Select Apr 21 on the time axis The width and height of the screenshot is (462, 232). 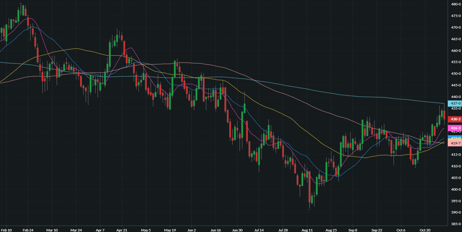point(122,229)
